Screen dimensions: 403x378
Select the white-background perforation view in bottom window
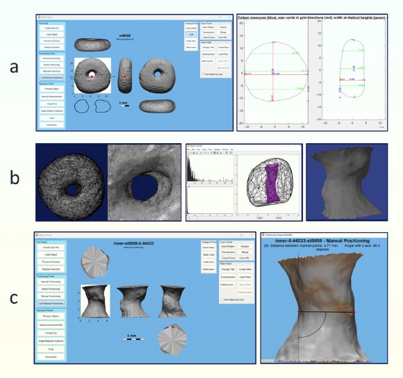(95, 301)
